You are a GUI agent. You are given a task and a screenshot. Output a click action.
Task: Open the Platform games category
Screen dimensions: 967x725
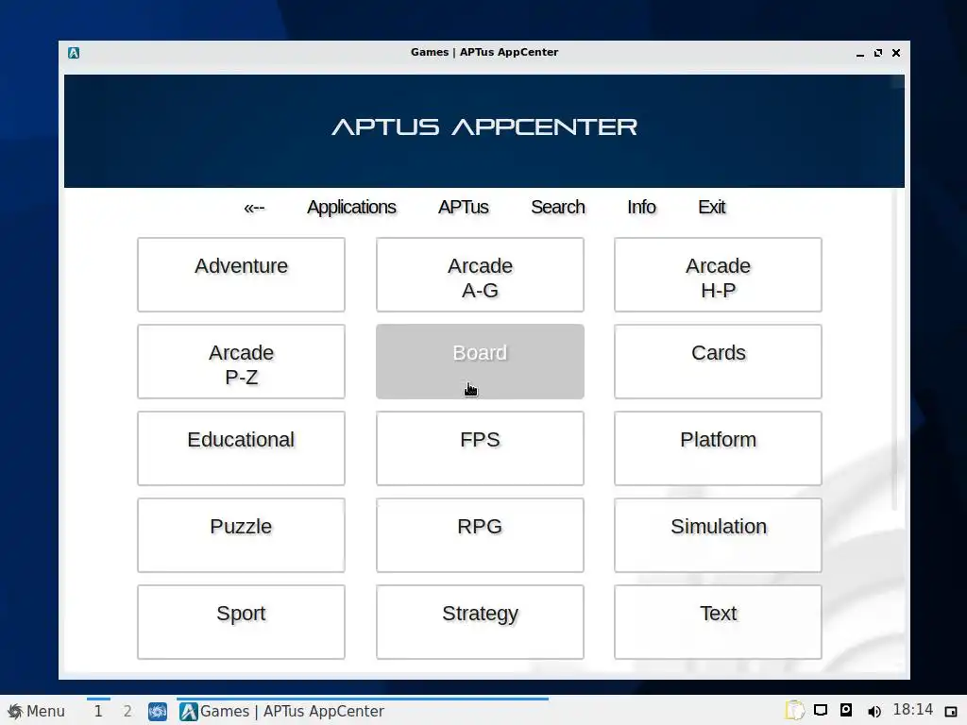(x=718, y=448)
